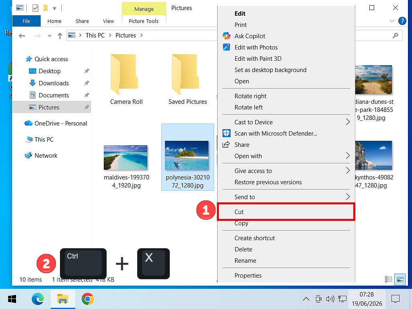This screenshot has height=309, width=412.
Task: Open the Customize Quick Access Toolbar dropdown
Action: coord(54,8)
